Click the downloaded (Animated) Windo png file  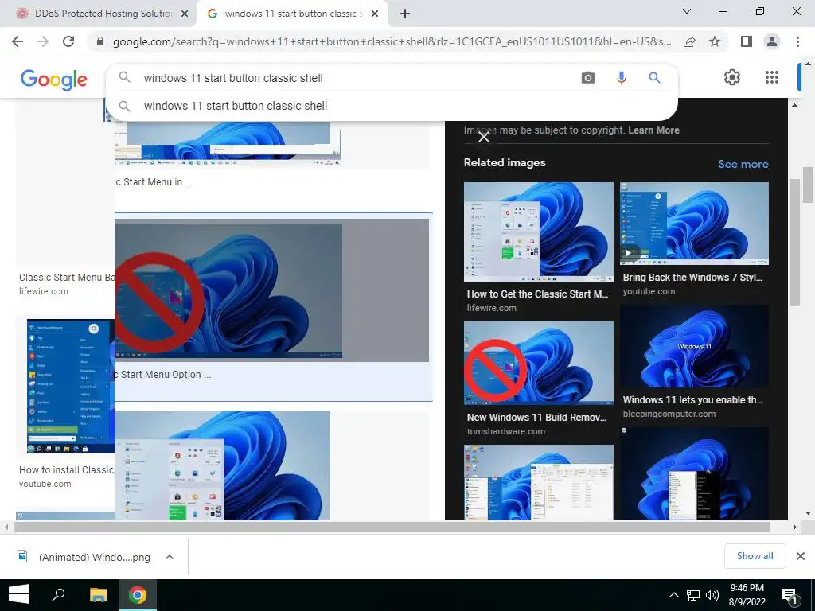pos(83,557)
